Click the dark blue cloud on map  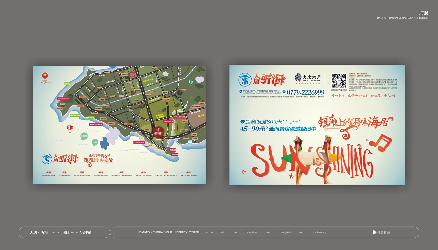coord(104,143)
